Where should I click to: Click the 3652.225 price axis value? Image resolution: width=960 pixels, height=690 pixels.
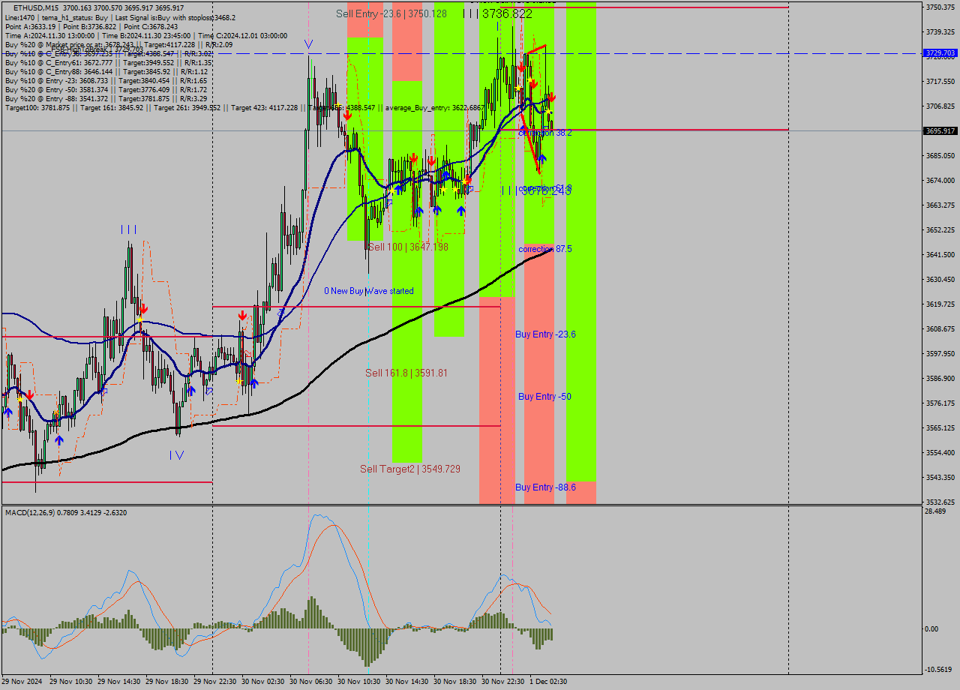940,229
